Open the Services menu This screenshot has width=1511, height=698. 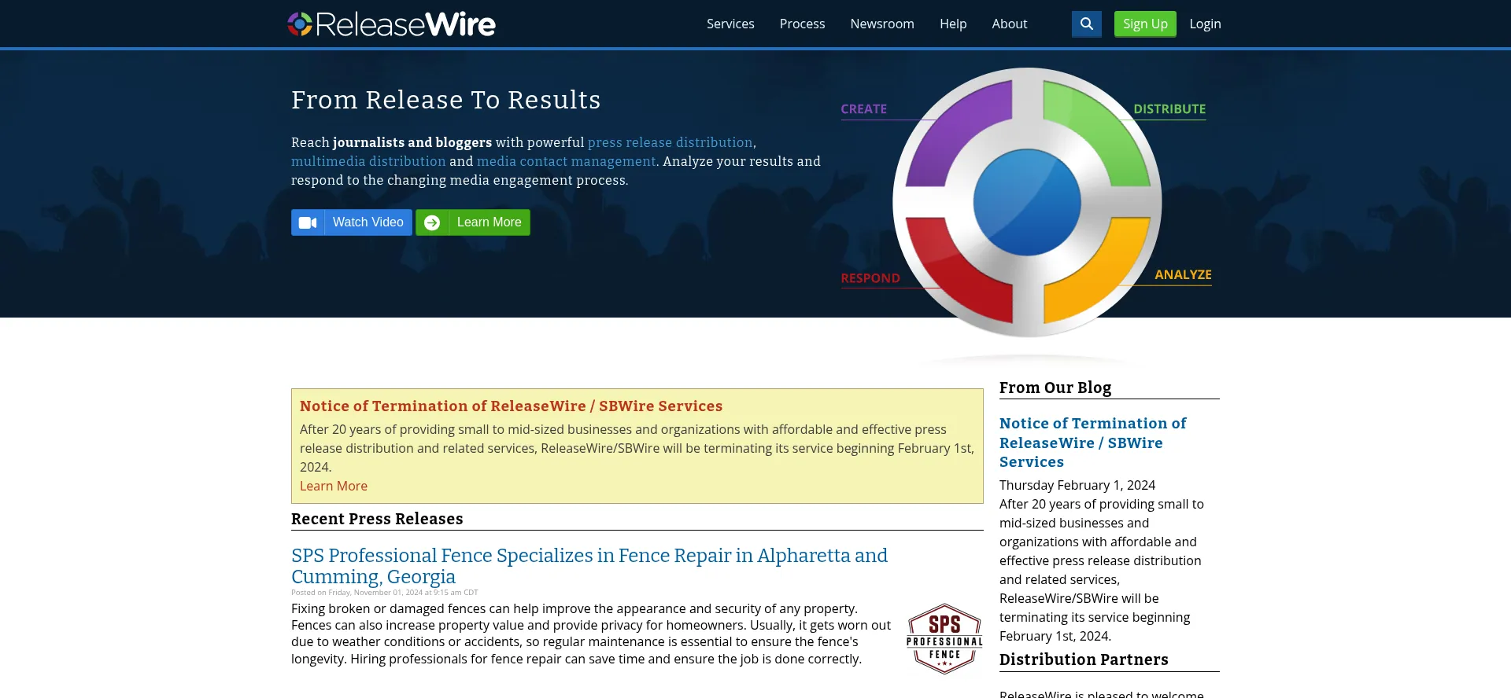(730, 24)
